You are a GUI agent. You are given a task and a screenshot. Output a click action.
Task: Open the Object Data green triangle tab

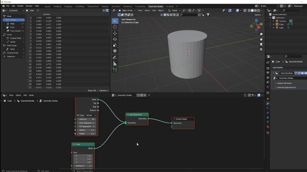click(x=268, y=122)
